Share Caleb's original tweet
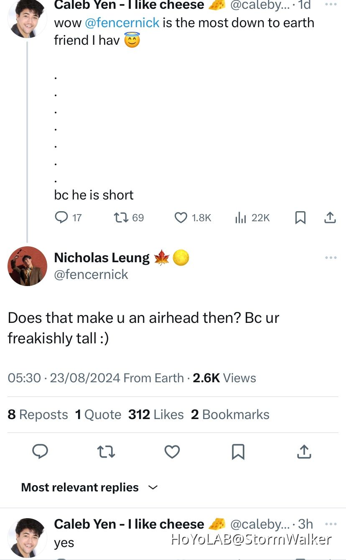 pyautogui.click(x=330, y=217)
